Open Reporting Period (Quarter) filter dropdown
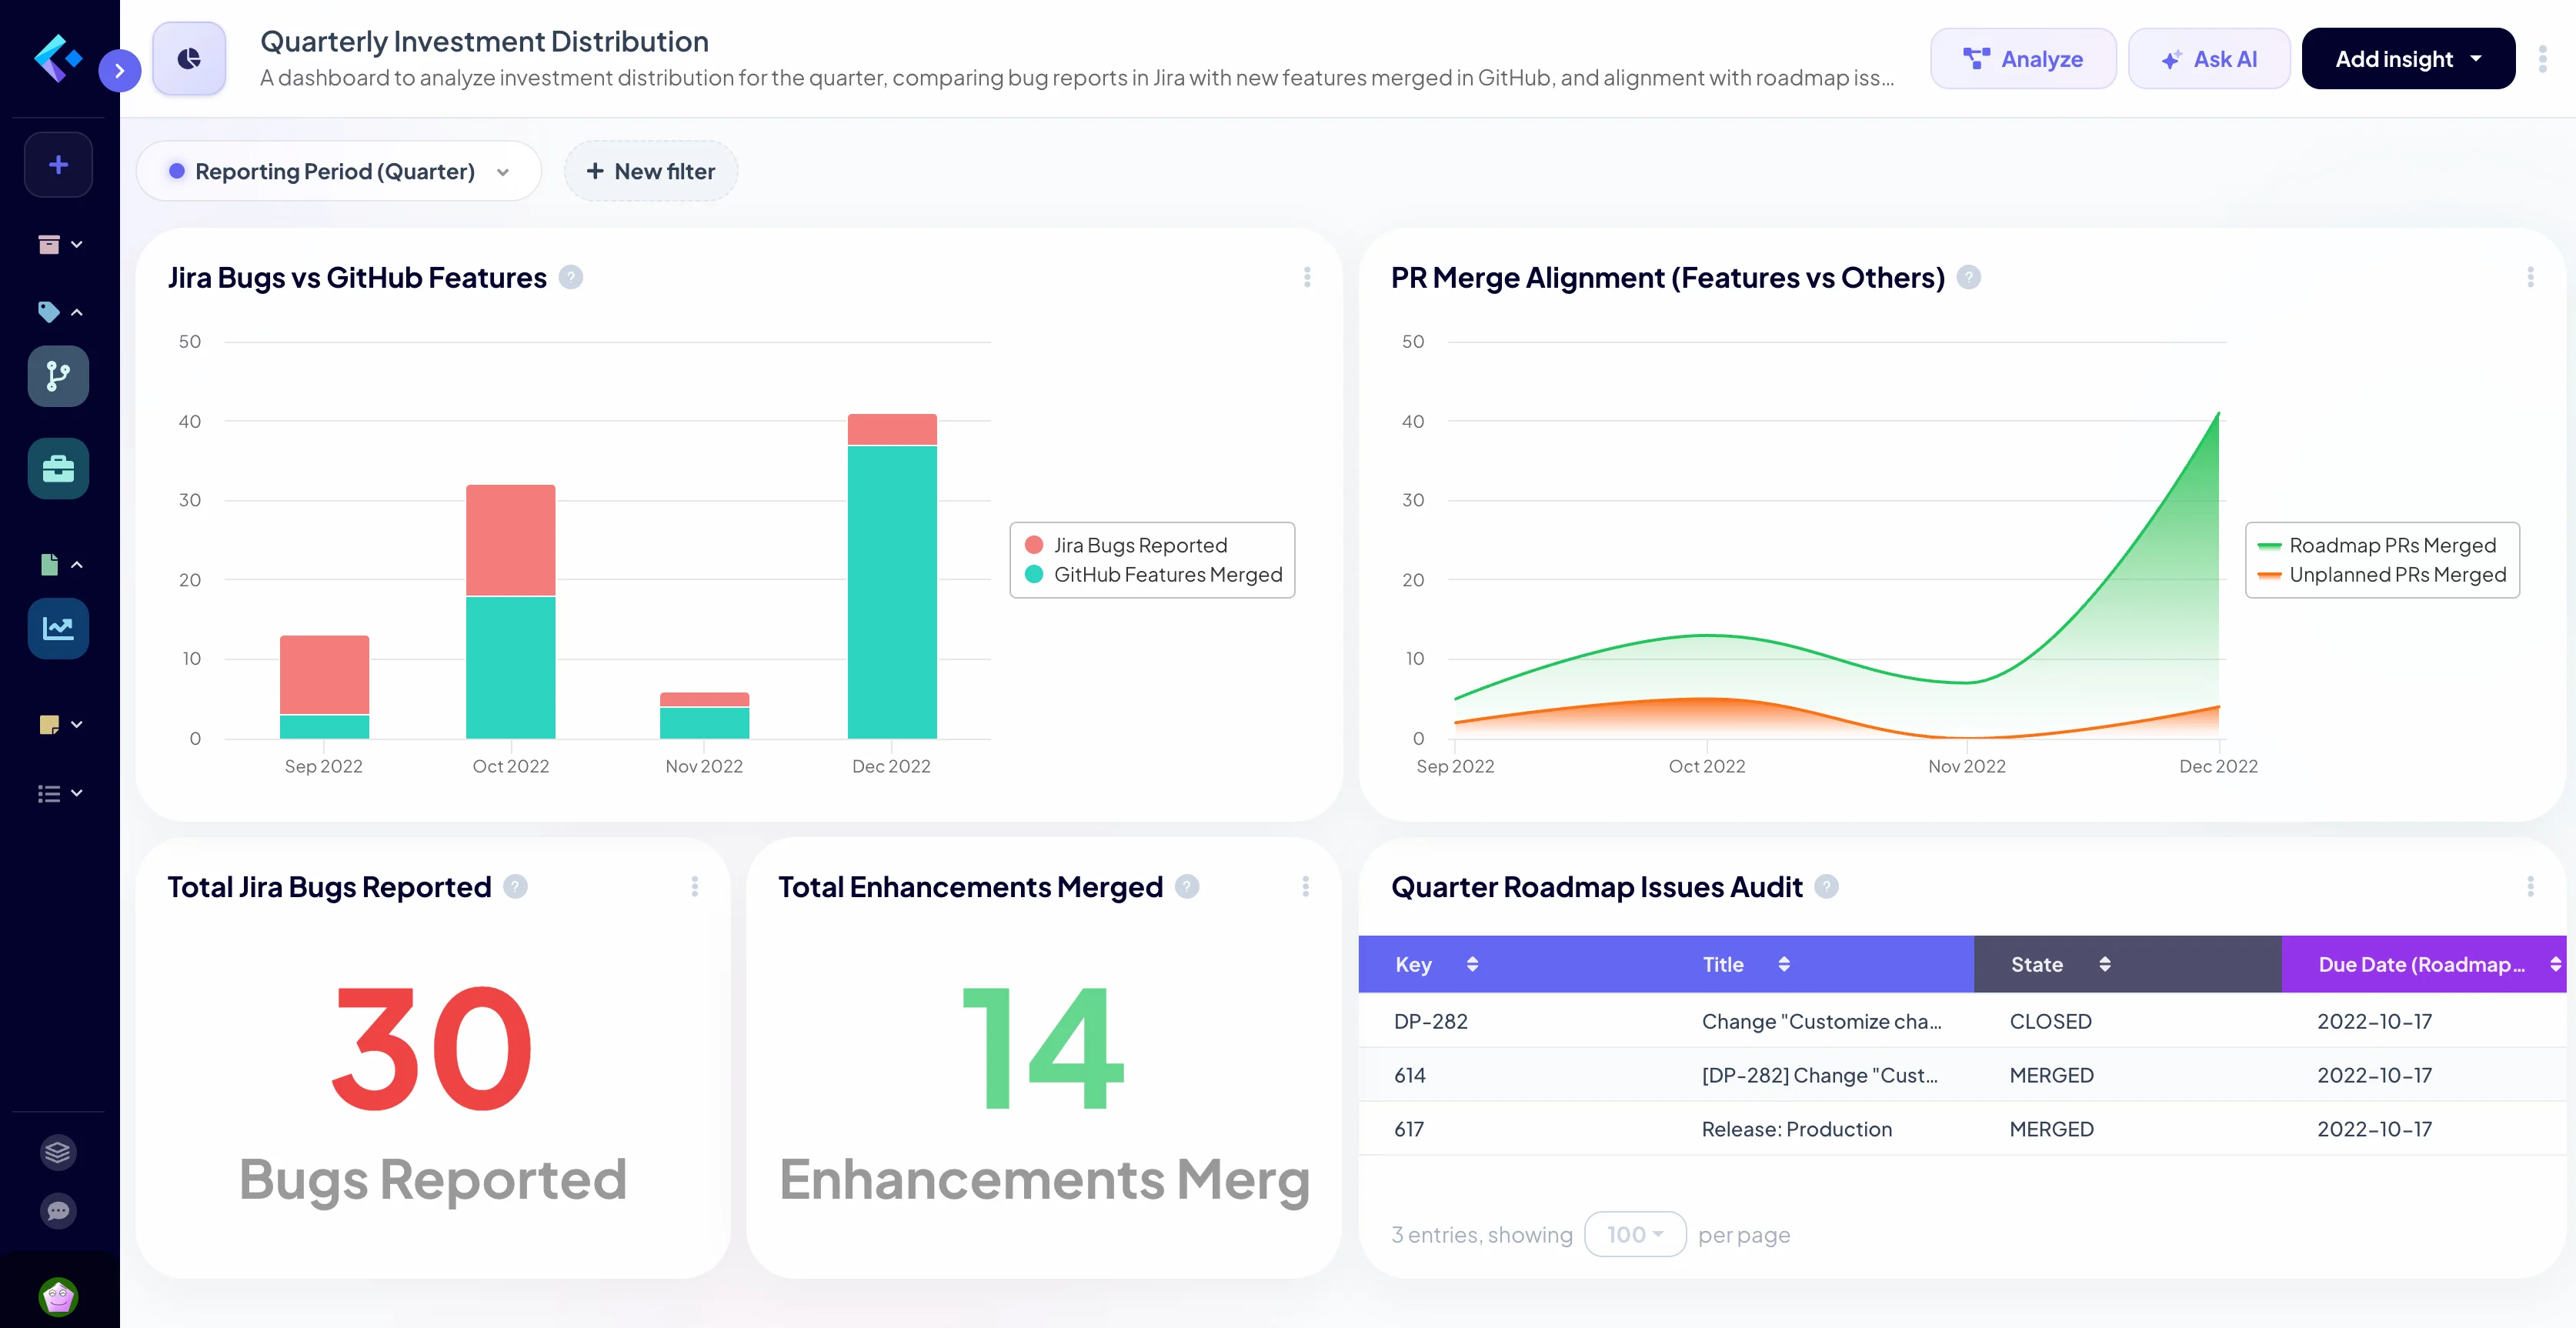 pos(339,171)
